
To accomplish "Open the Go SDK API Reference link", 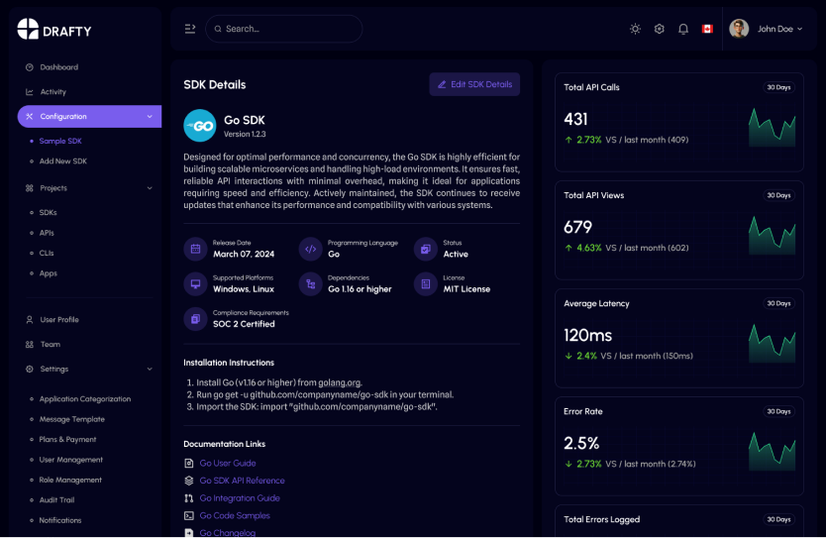I will click(x=242, y=481).
